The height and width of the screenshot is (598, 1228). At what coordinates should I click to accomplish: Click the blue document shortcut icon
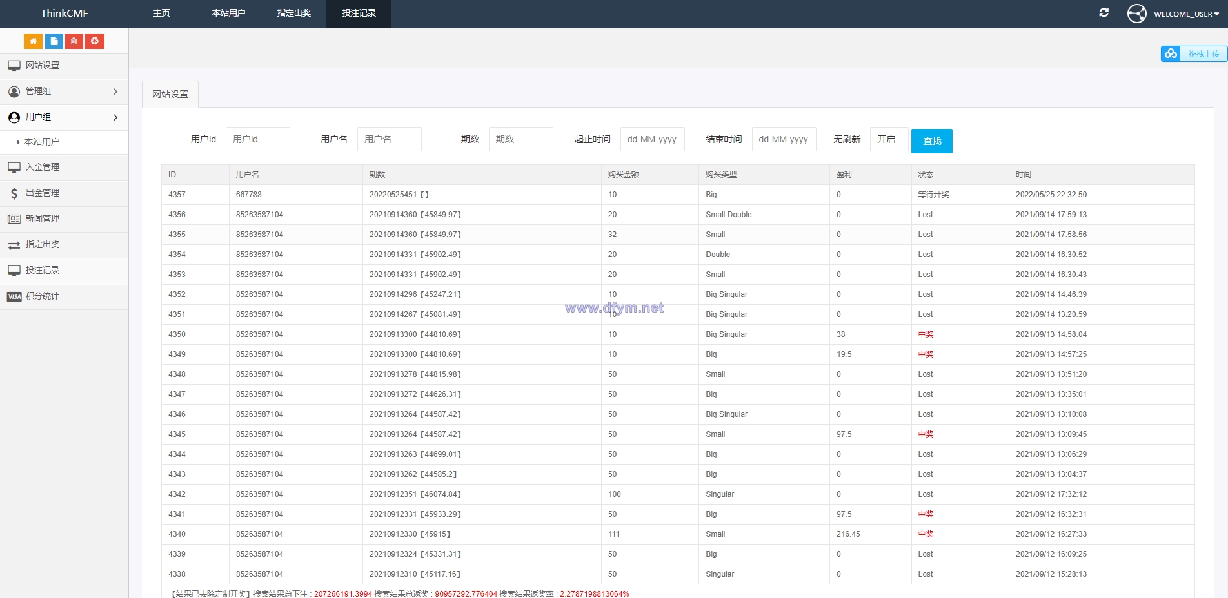pos(54,41)
